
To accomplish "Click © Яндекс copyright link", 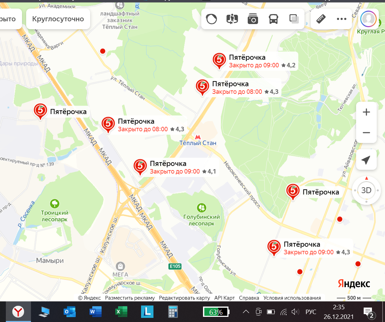I will click(x=89, y=298).
